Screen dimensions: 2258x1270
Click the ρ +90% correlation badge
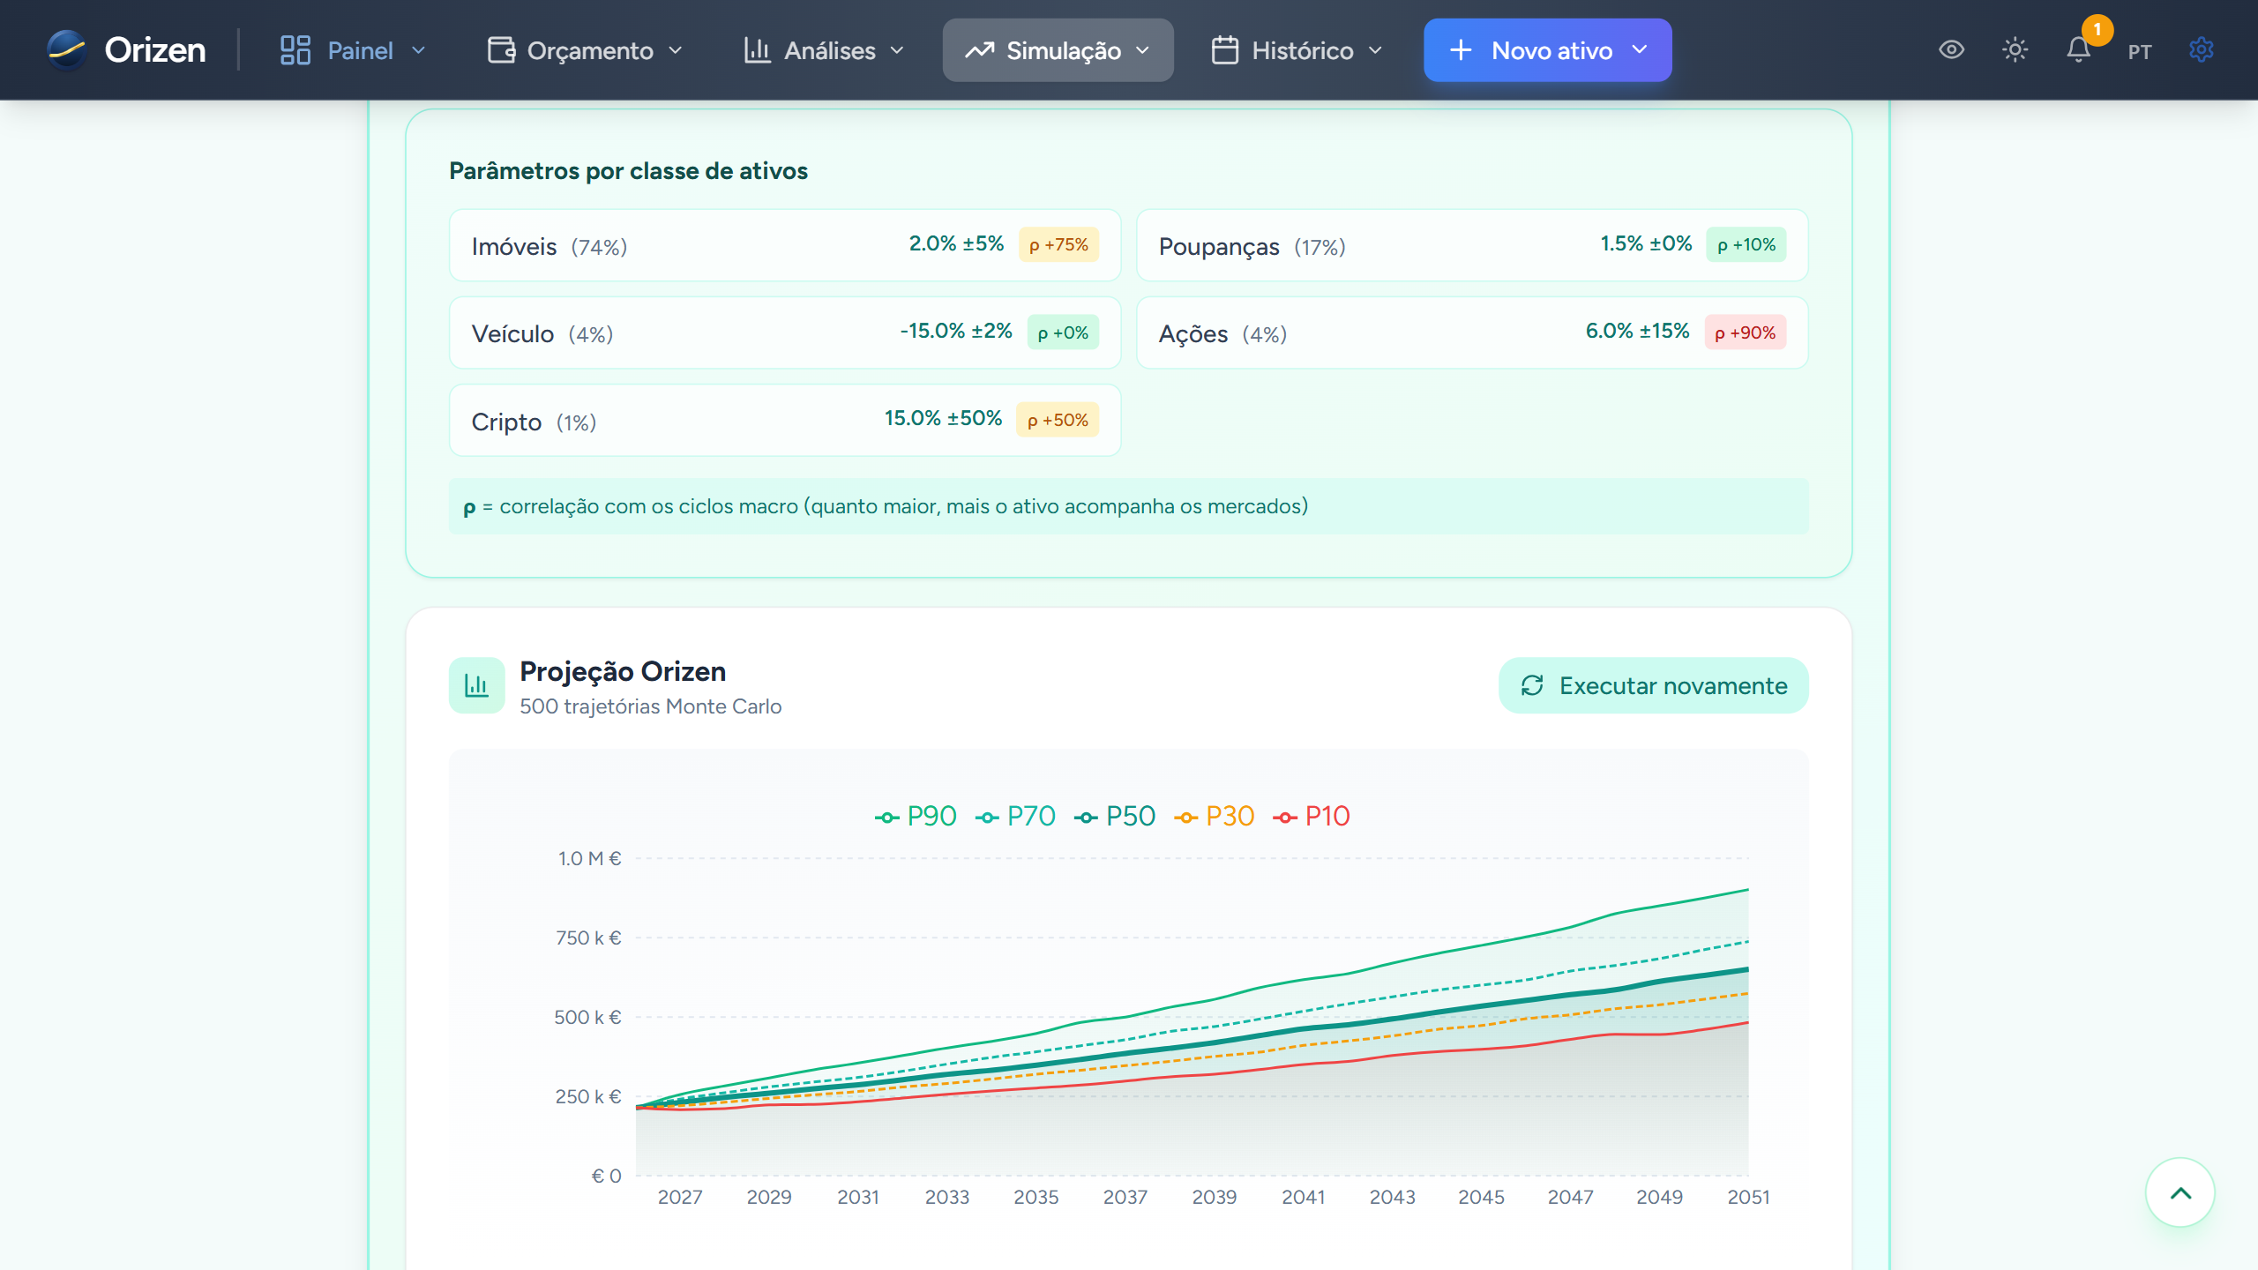pos(1745,332)
